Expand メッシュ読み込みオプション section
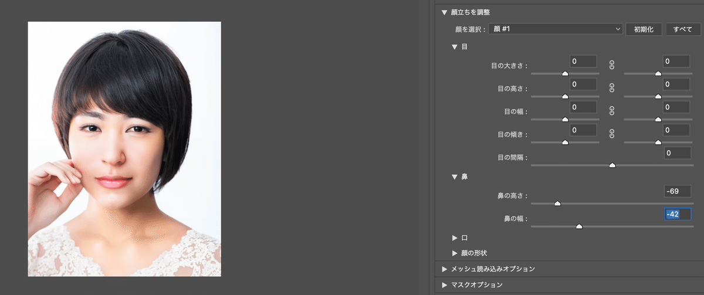 tap(444, 269)
